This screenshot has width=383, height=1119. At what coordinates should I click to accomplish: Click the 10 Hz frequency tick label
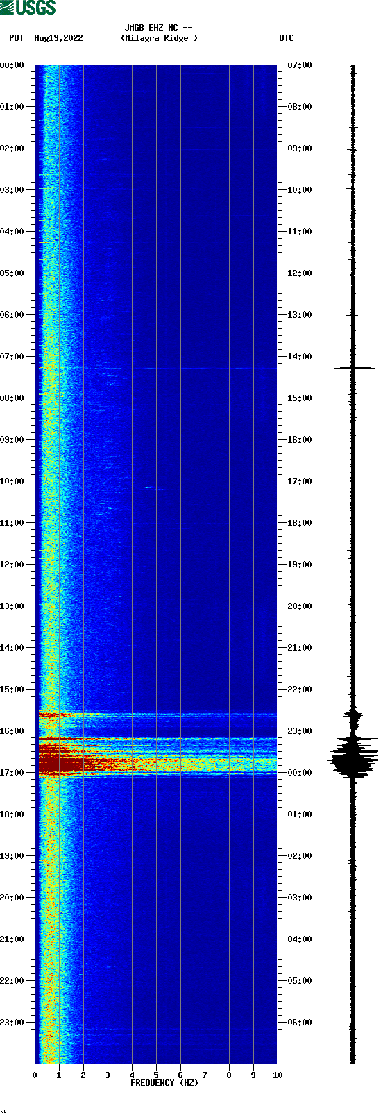[278, 1075]
